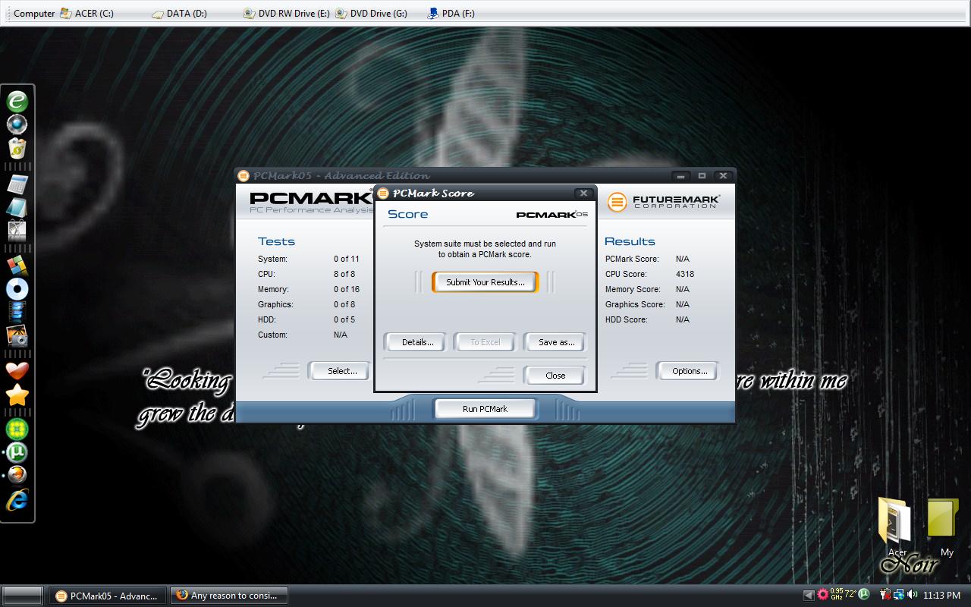This screenshot has height=607, width=971.
Task: Open the Notepad icon in the dock
Action: 17,206
